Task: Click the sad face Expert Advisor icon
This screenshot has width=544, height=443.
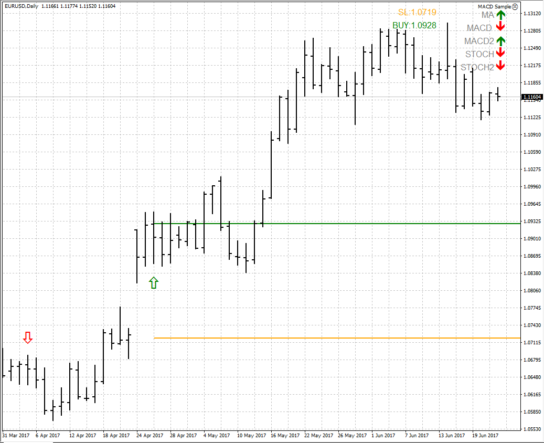Action: pyautogui.click(x=515, y=6)
